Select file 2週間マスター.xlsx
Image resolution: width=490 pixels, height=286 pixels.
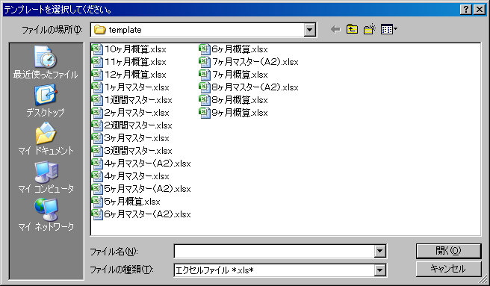click(x=132, y=125)
